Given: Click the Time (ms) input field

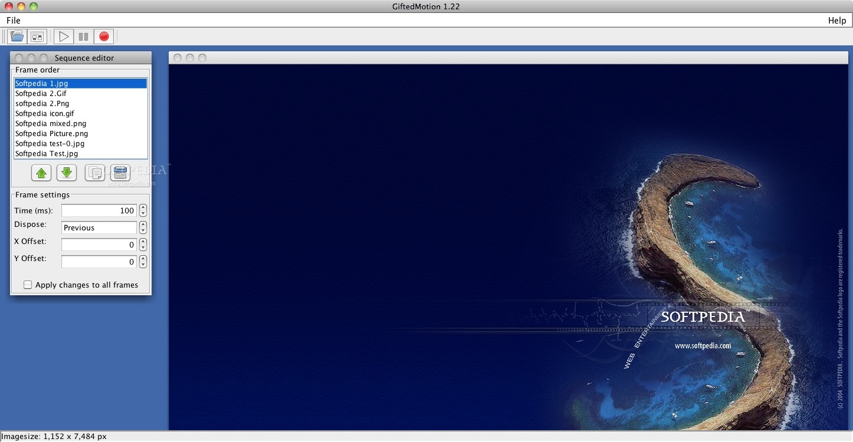Looking at the screenshot, I should click(99, 210).
